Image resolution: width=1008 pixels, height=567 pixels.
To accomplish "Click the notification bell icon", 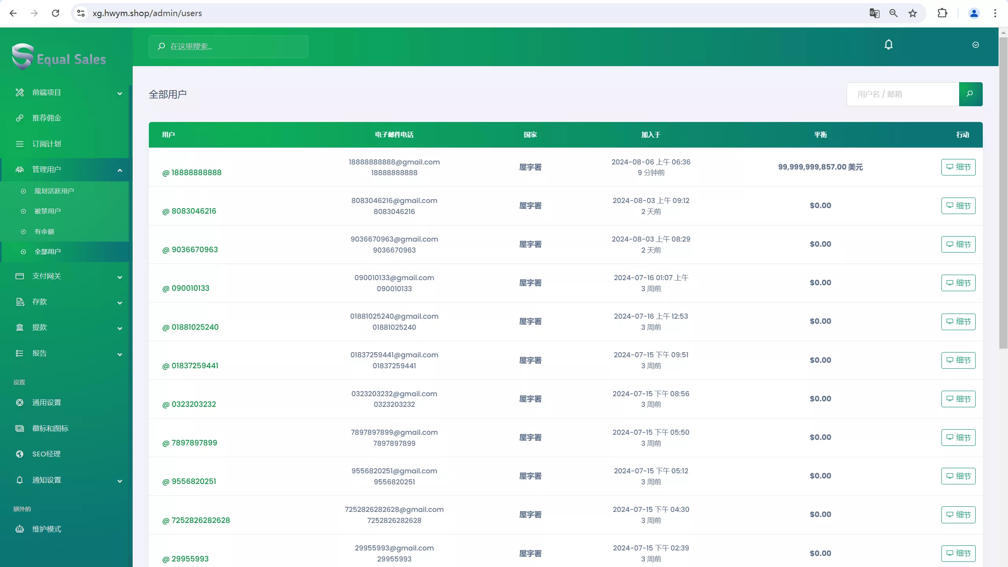I will 888,45.
